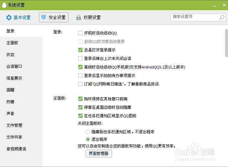Minimize the 系统设置 window
This screenshot has width=228, height=167.
[x=215, y=6]
